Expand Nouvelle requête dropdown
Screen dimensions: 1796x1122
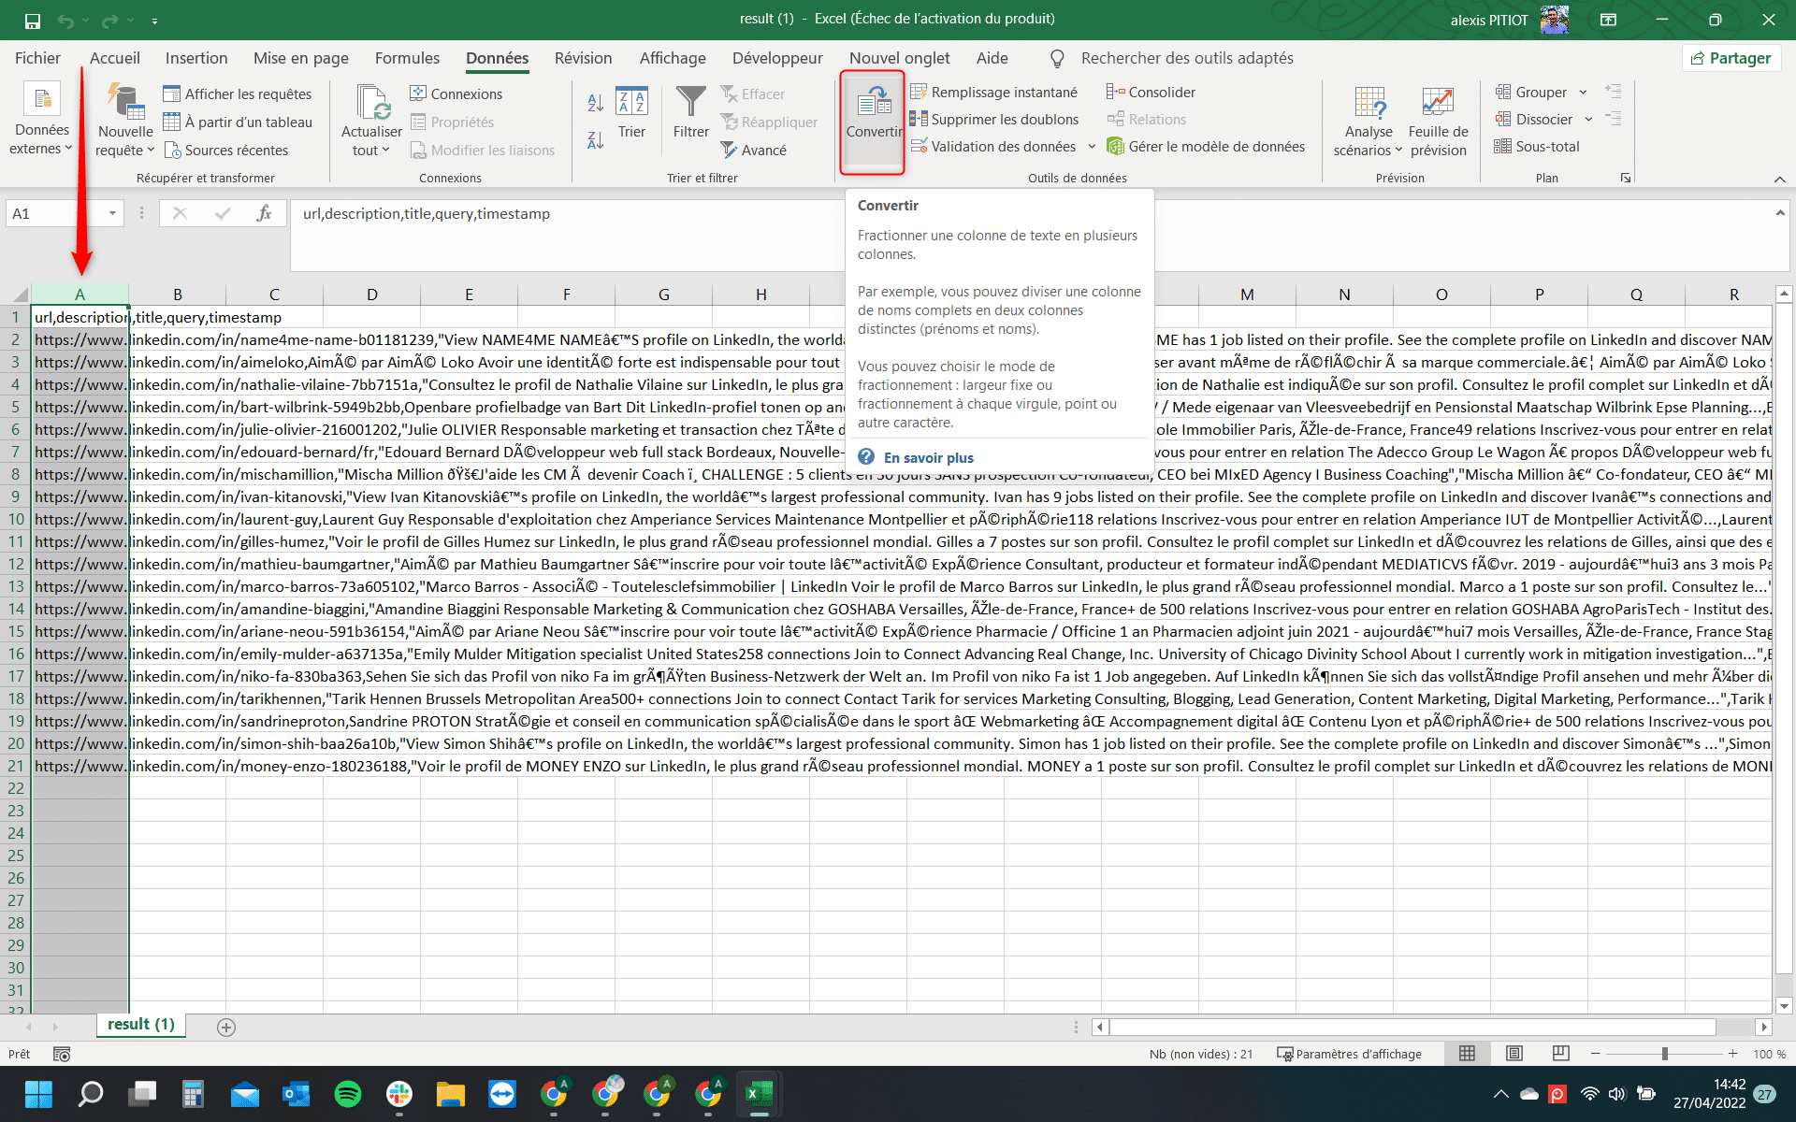click(125, 150)
